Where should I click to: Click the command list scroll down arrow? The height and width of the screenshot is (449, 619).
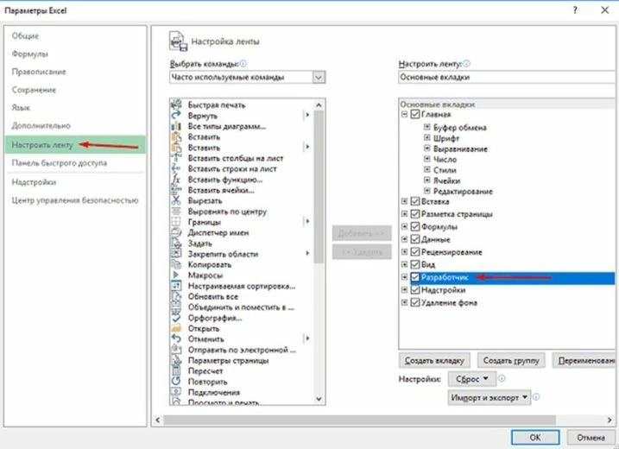[319, 399]
